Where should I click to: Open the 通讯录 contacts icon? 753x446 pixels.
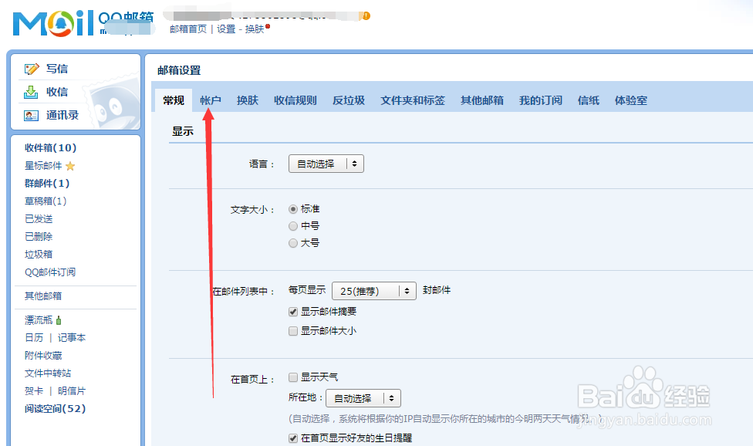tap(29, 115)
